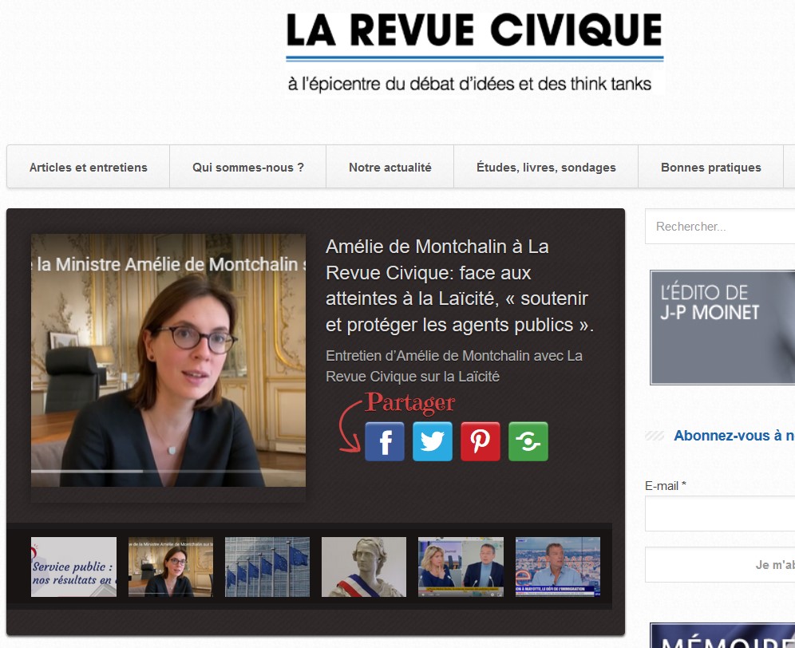
Task: Pin the article on Pinterest
Action: 481,441
